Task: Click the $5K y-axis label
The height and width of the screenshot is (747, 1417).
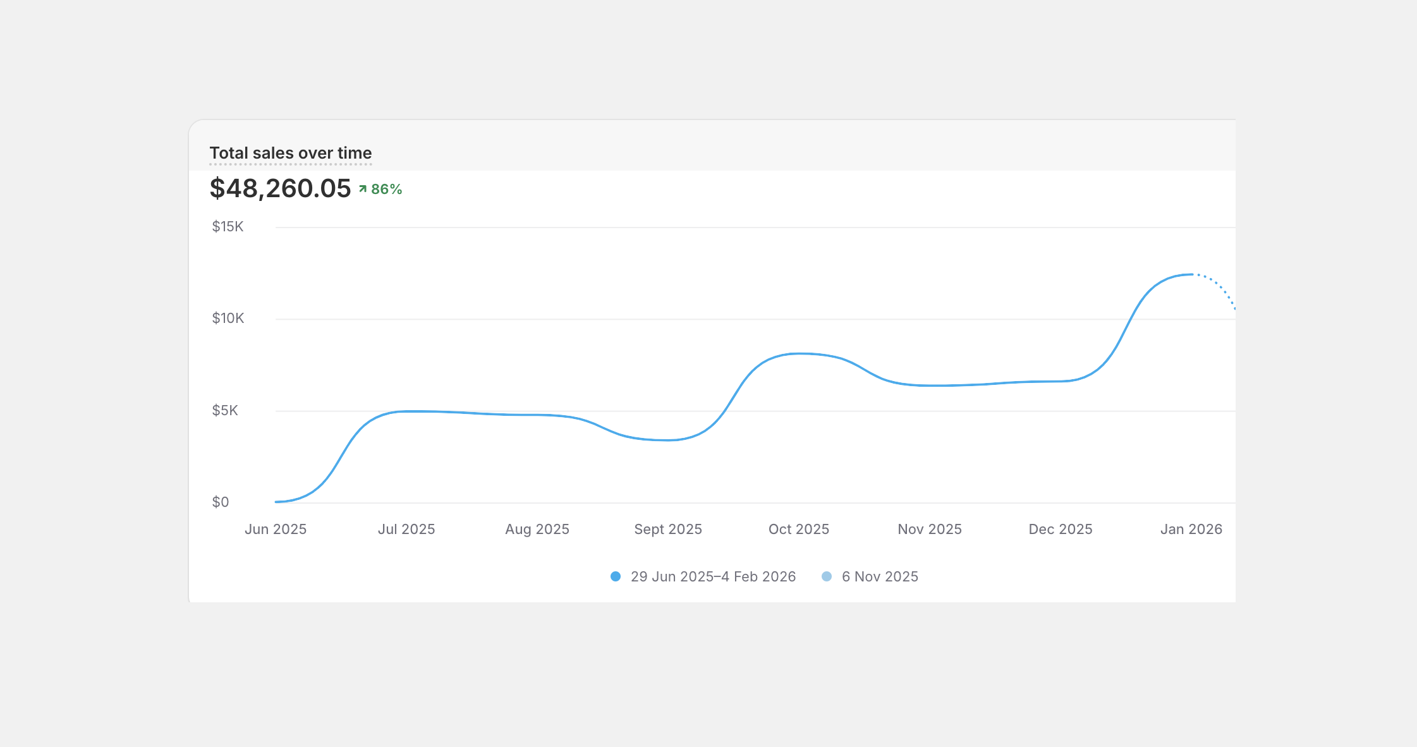Action: coord(225,411)
